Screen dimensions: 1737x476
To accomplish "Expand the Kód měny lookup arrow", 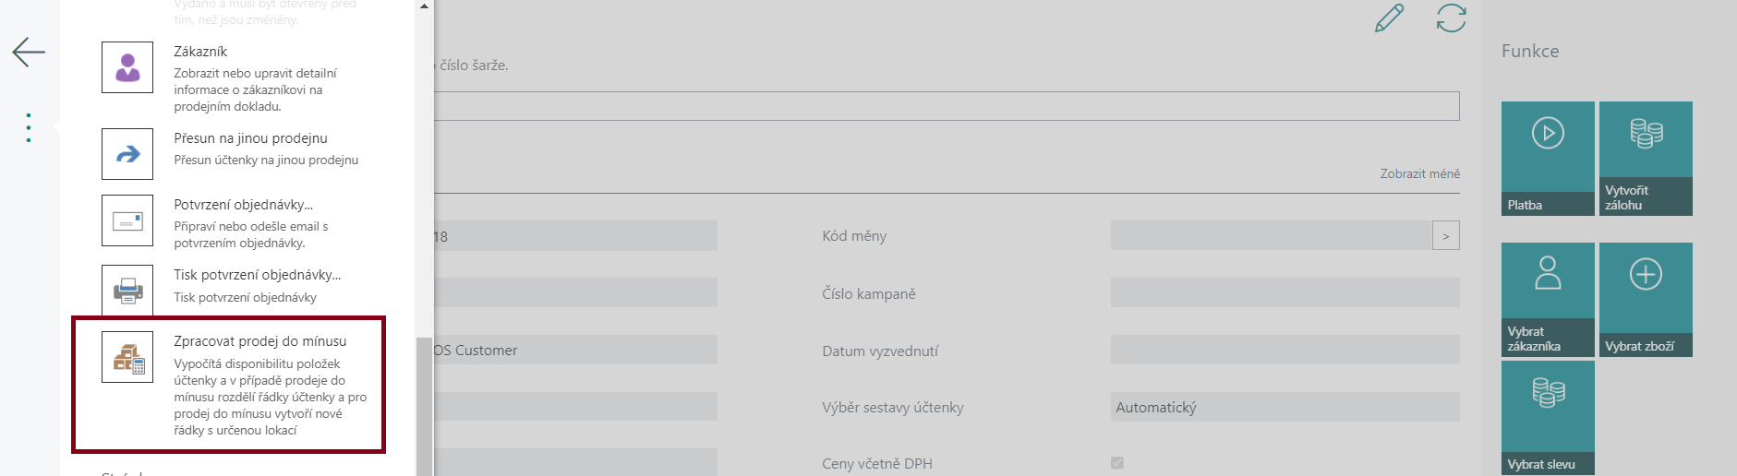I will pos(1446,236).
